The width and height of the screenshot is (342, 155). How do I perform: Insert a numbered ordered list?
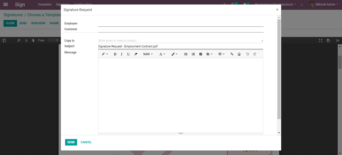[x=193, y=54]
